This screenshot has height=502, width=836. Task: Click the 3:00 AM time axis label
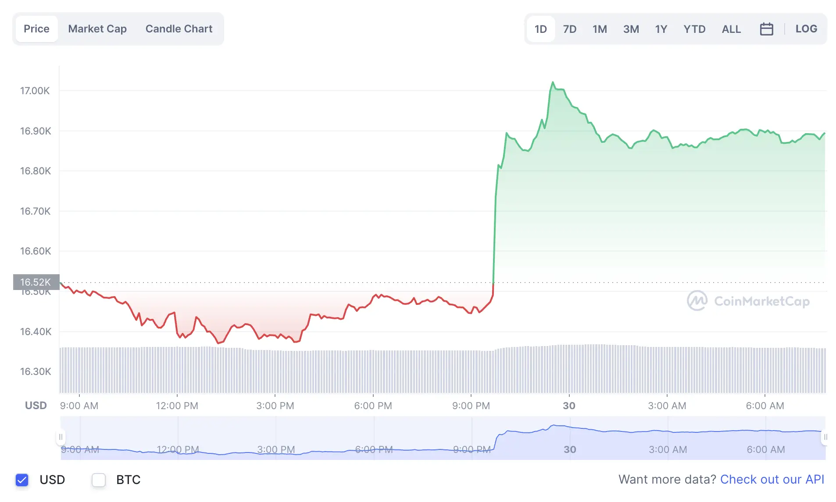coord(667,406)
